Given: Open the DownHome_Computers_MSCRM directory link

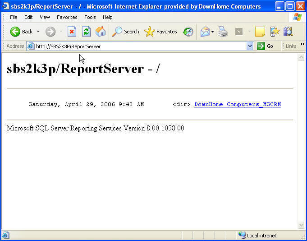Looking at the screenshot, I should (238, 104).
